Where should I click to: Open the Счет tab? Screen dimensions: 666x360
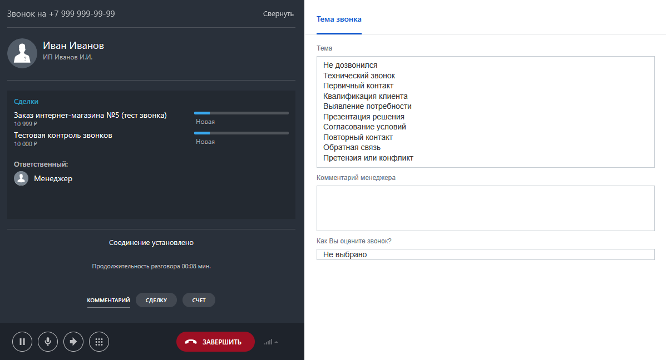[199, 300]
